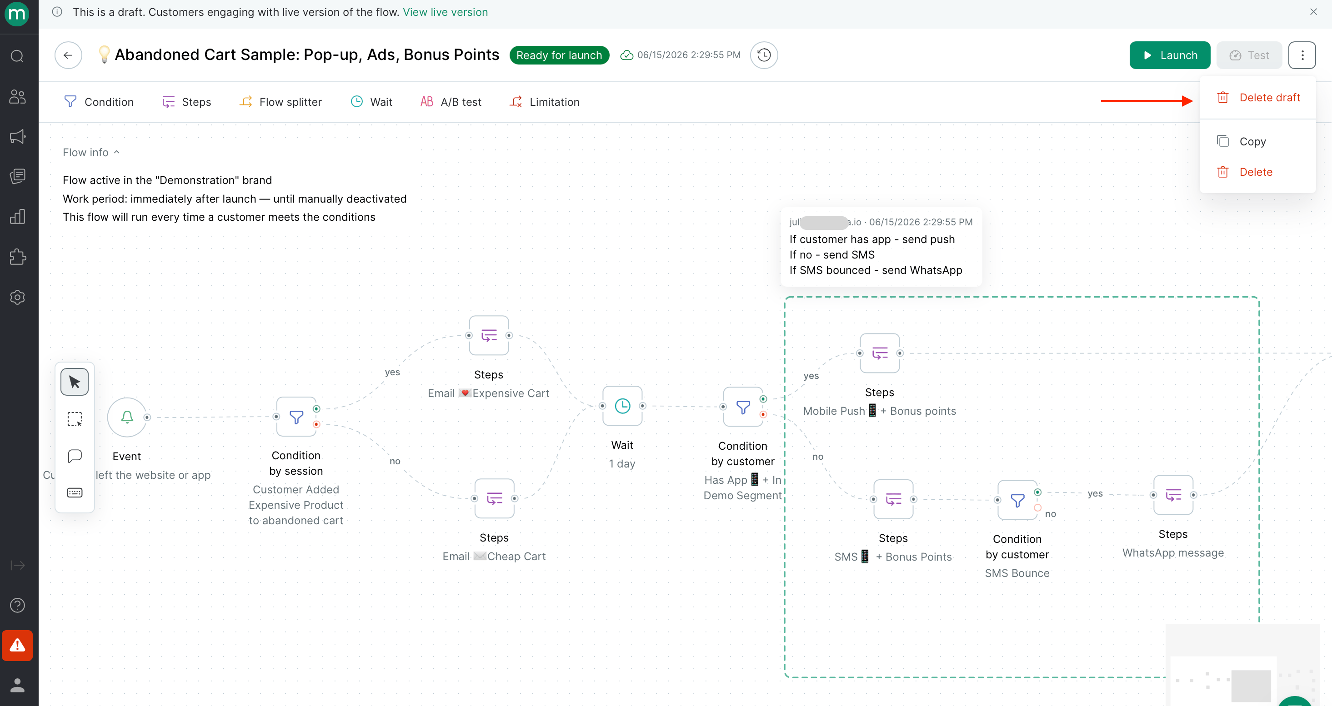Click the no output of session condition
The image size is (1332, 706).
[316, 424]
